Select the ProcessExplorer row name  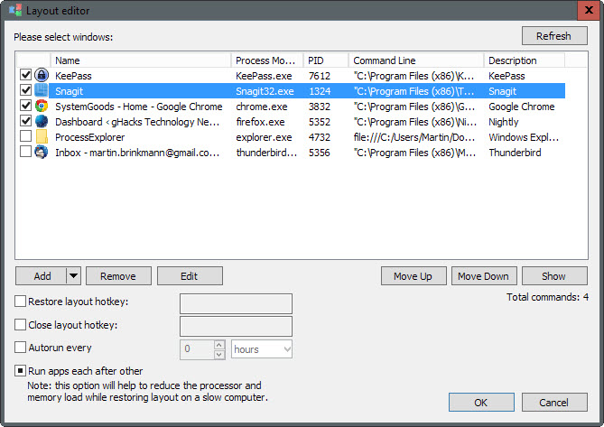point(89,137)
